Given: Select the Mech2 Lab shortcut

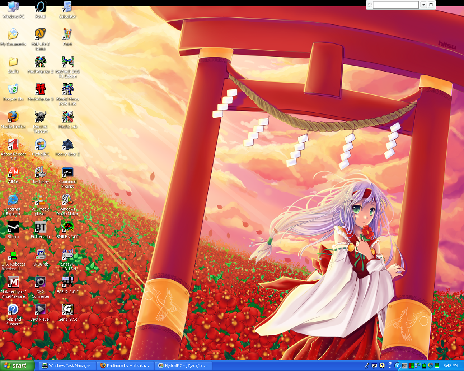Looking at the screenshot, I should coord(67,120).
